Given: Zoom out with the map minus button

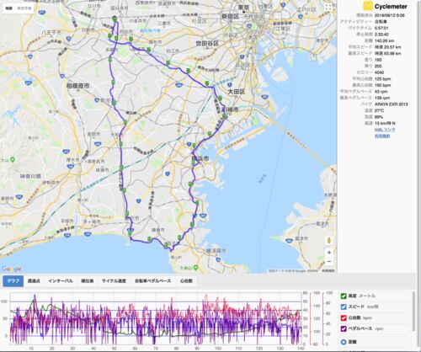Looking at the screenshot, I should [x=329, y=261].
